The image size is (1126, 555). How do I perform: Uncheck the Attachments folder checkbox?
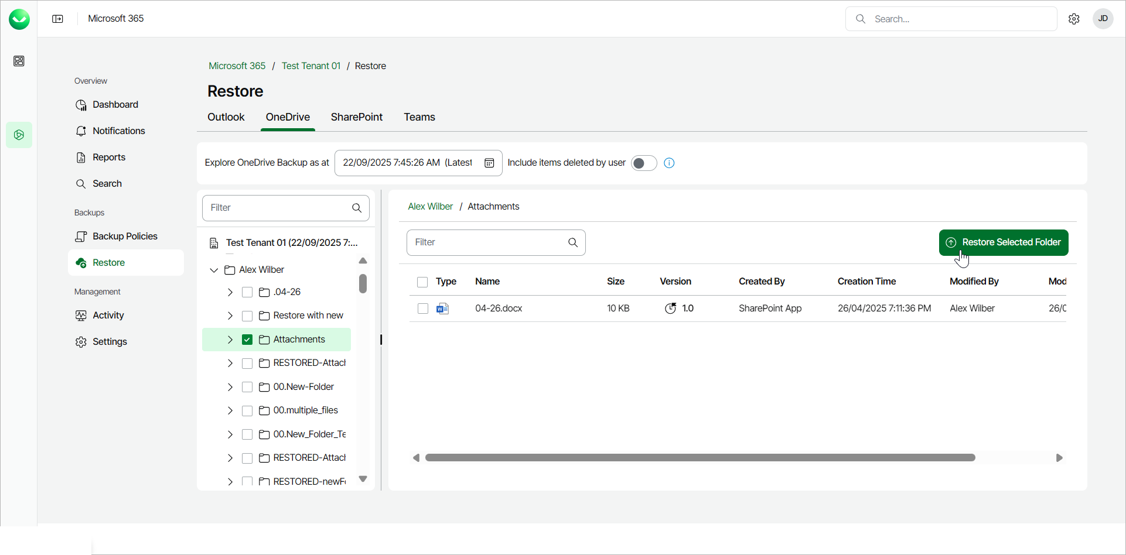point(247,340)
